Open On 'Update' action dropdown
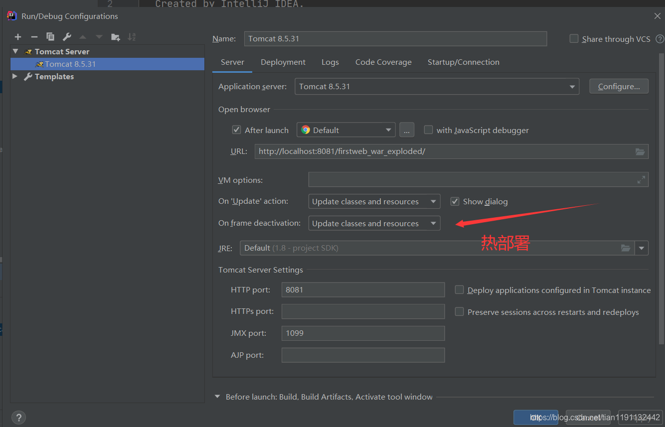The width and height of the screenshot is (665, 427). point(374,202)
